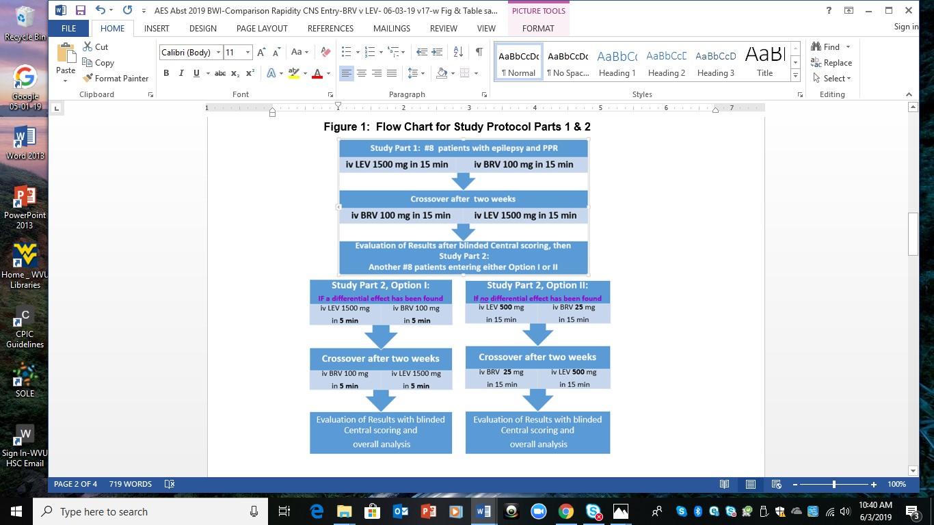The height and width of the screenshot is (525, 934).
Task: Click the Format Painter icon
Action: (88, 79)
